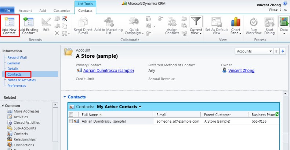Screen dimensions: 290x150
Task: Click the user icon beside owner Vincent Zhong
Action: 224,70
